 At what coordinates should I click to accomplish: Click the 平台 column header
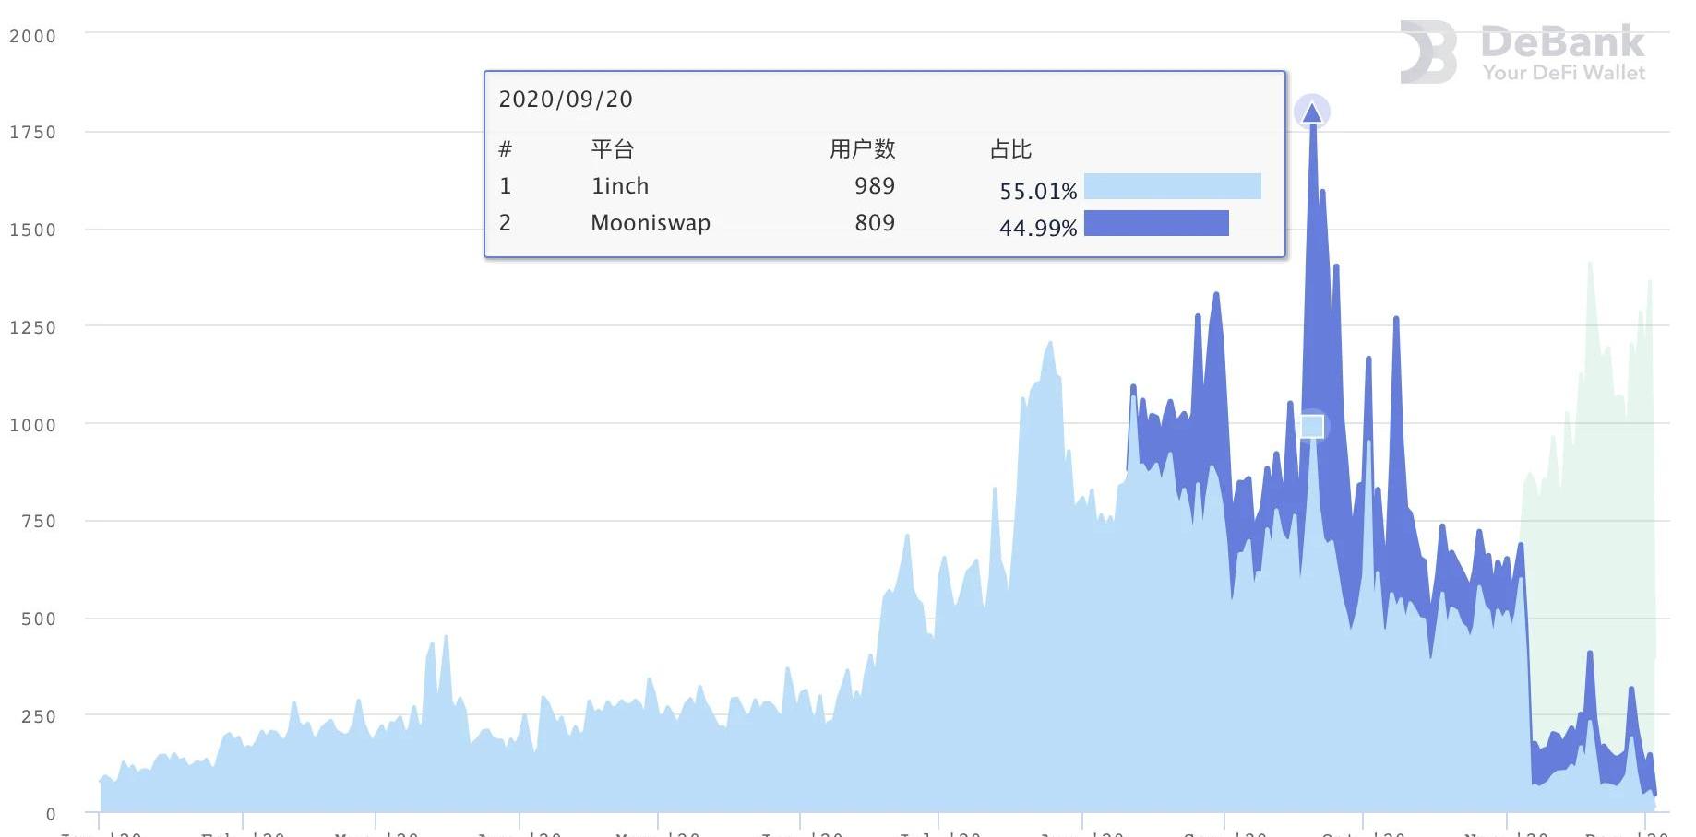(612, 149)
